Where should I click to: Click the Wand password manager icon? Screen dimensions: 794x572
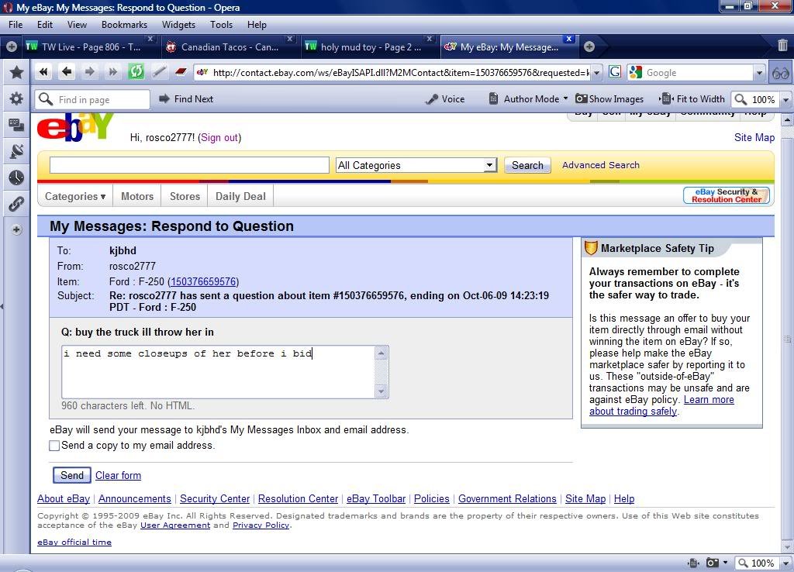coord(159,72)
